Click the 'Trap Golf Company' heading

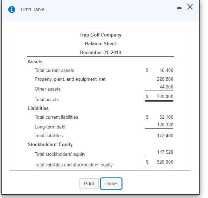(x=100, y=35)
